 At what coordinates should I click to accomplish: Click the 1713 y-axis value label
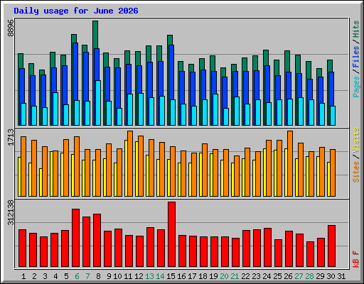(11, 137)
